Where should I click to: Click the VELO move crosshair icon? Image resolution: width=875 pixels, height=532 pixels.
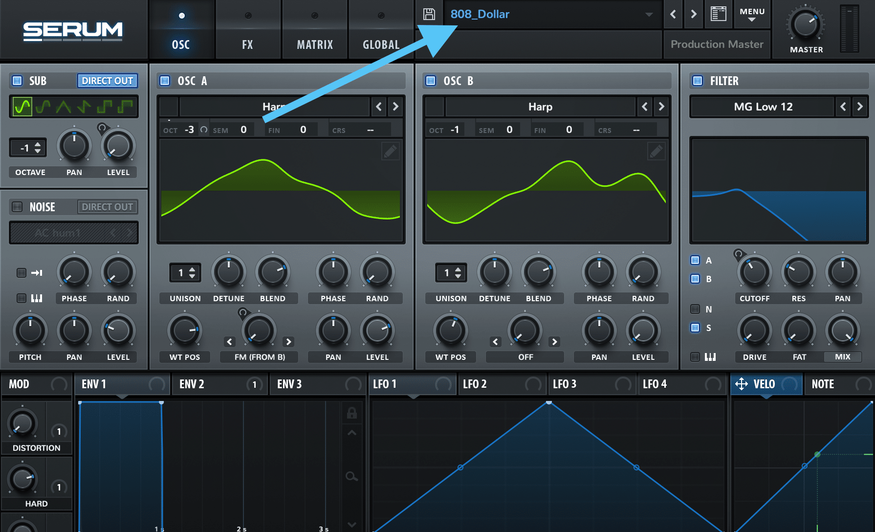(741, 384)
